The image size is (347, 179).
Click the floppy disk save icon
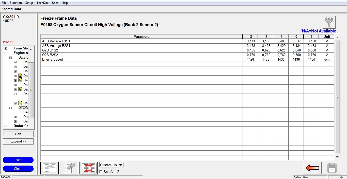(x=332, y=168)
